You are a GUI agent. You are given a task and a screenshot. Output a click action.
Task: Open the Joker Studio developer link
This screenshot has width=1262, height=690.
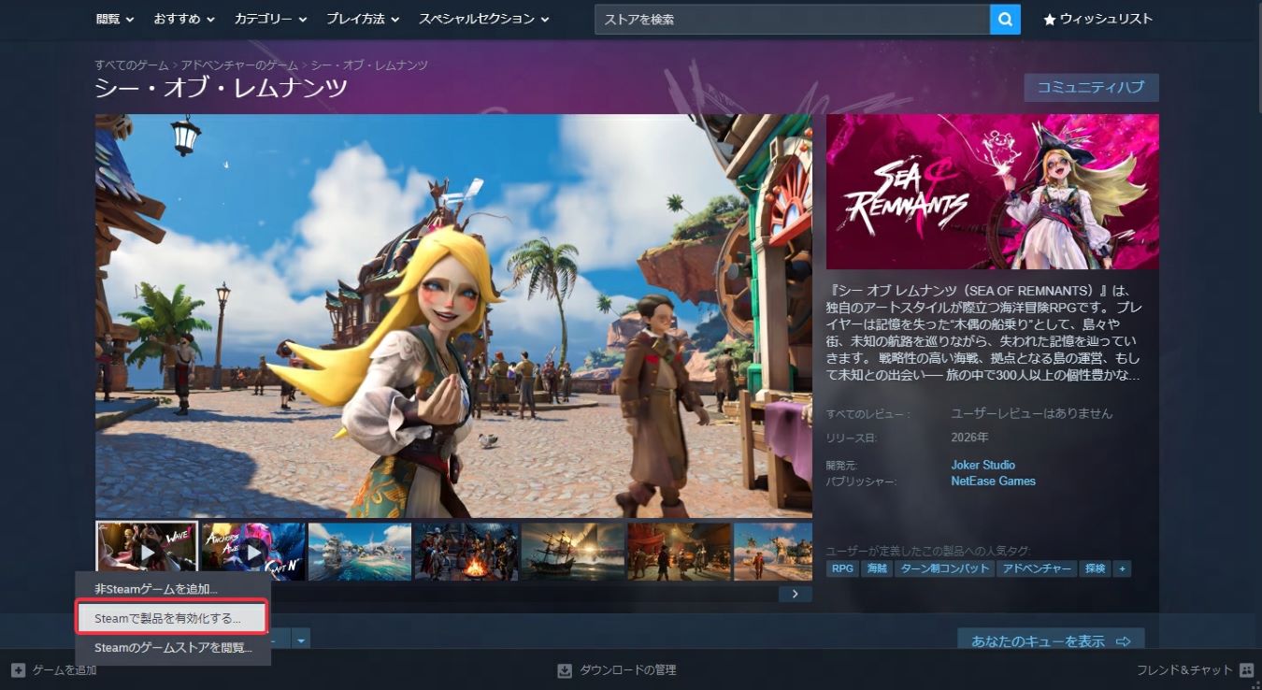[982, 465]
